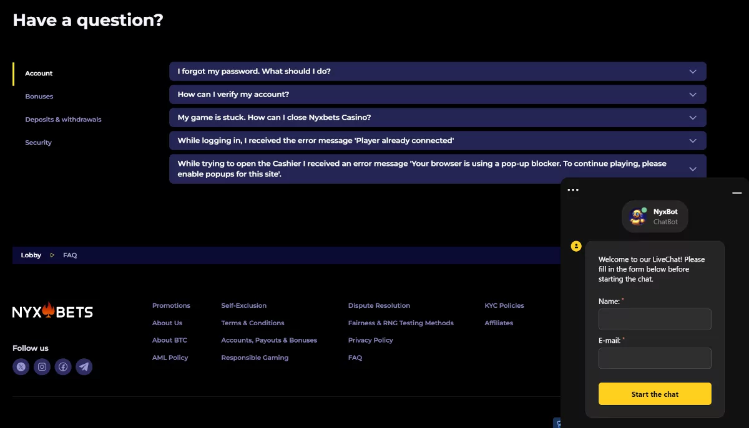749x428 pixels.
Task: Click the 'Have a question?' heading
Action: point(88,20)
